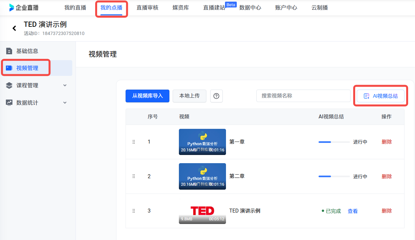
Task: Click the help question mark icon
Action: (x=216, y=96)
